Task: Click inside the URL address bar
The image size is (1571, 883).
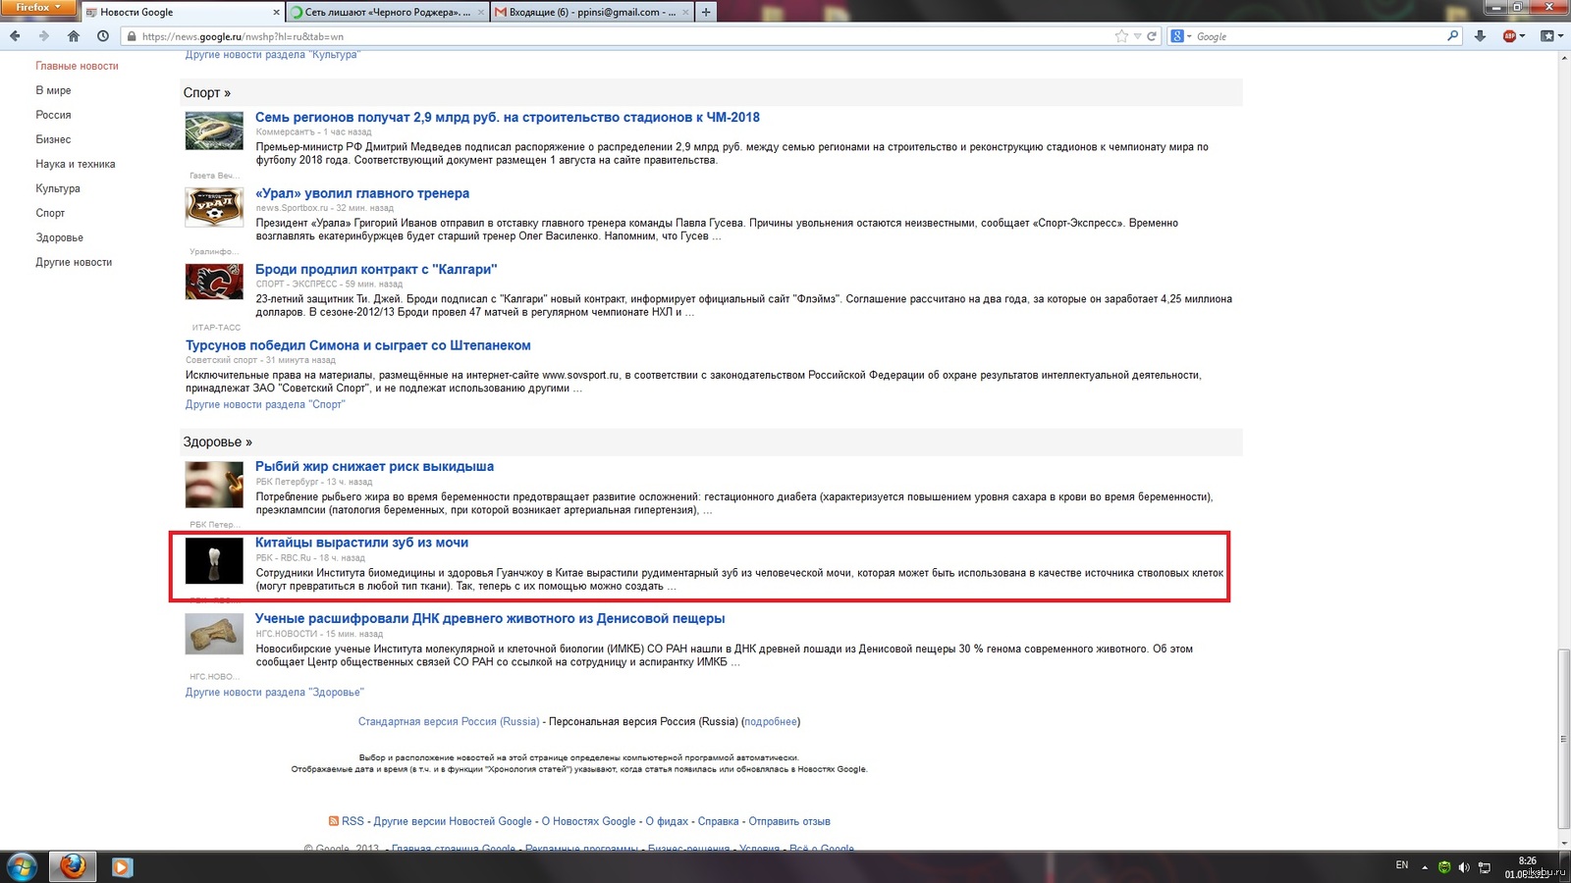Action: tap(589, 36)
